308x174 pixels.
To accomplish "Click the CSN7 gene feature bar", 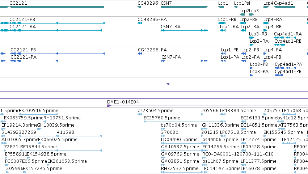I will [x=184, y=7].
